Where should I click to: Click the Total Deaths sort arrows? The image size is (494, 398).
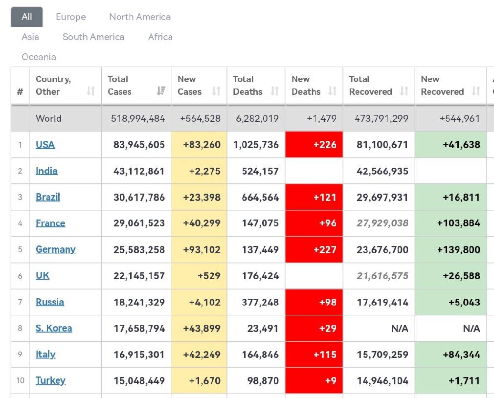274,91
